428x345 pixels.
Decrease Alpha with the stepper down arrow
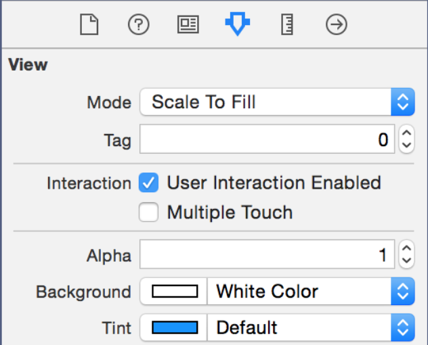pos(406,260)
